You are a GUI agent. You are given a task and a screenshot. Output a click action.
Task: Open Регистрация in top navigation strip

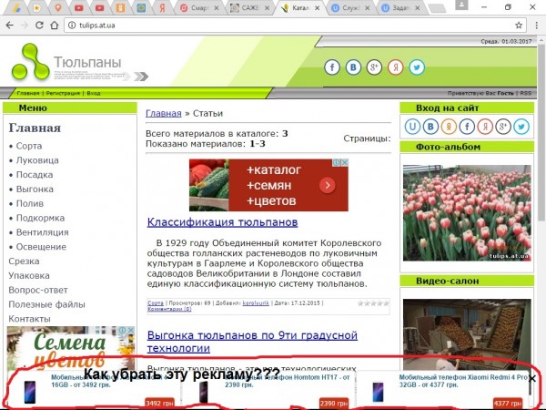point(63,93)
